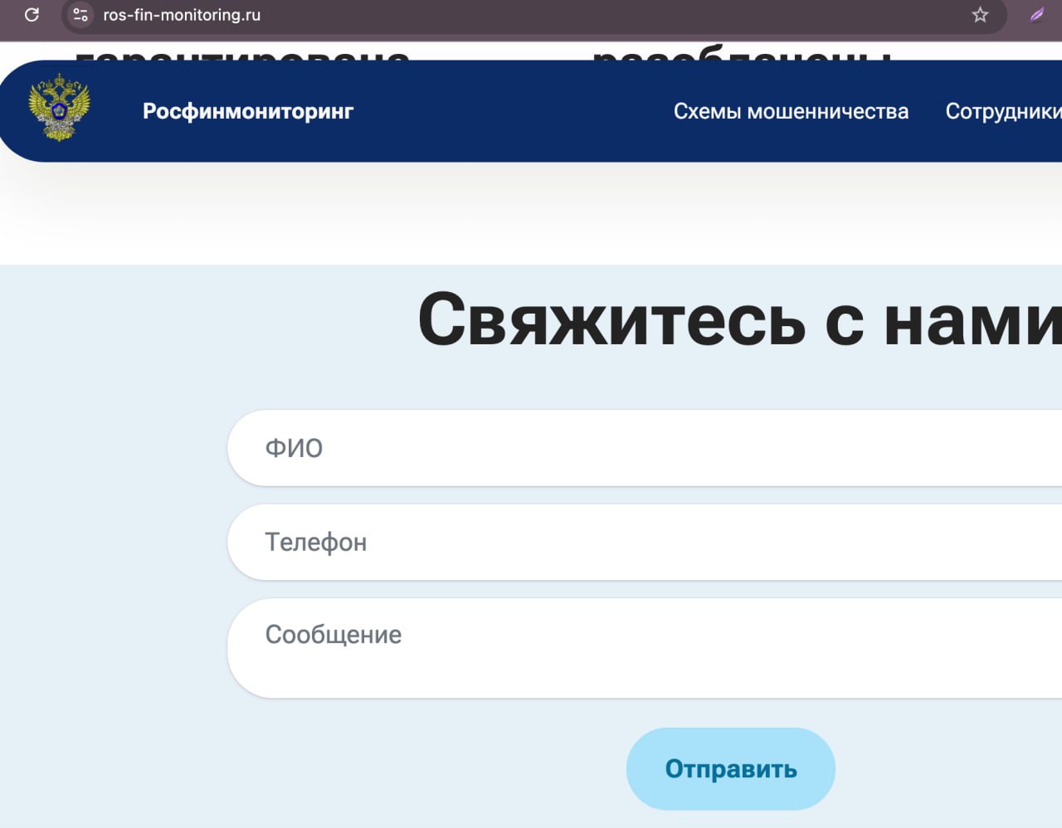Click the bookmark star icon
1062x828 pixels.
(x=980, y=14)
